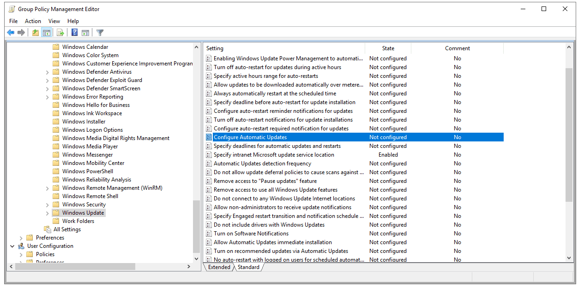Sort by the State column header
The image size is (578, 287).
coord(388,48)
